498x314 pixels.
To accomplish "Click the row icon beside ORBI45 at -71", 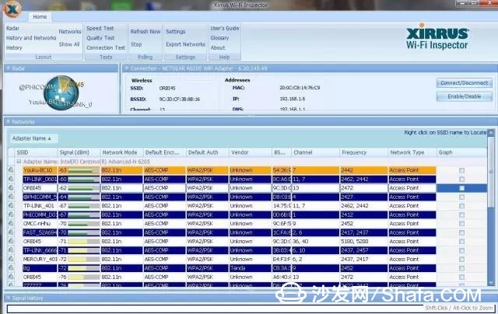I will 11,241.
